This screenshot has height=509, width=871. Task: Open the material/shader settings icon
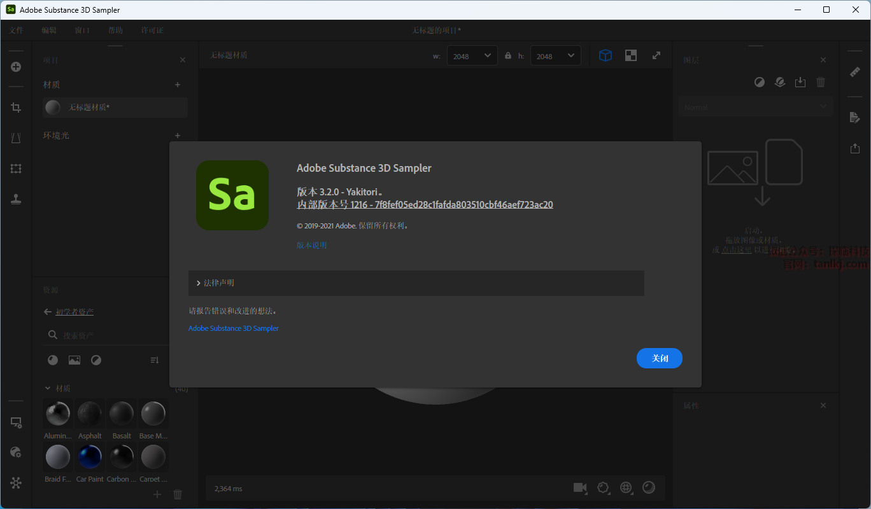tap(16, 452)
